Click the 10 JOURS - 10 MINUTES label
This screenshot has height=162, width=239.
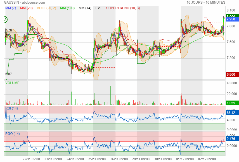[x=206, y=3]
